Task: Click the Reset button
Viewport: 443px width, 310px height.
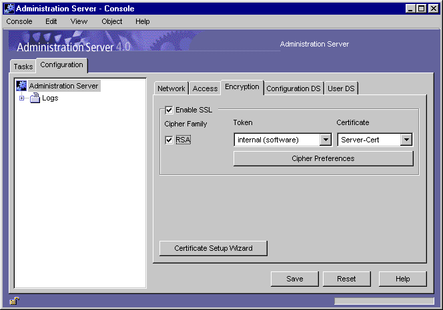Action: click(x=346, y=279)
